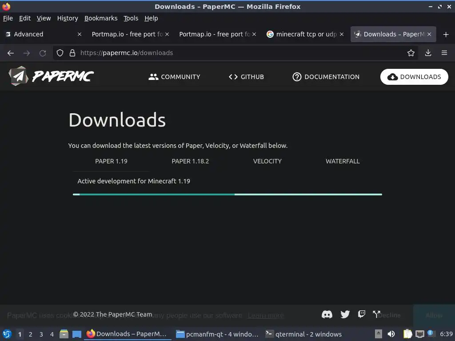Click the forward navigation arrow
The height and width of the screenshot is (341, 455).
pyautogui.click(x=26, y=53)
